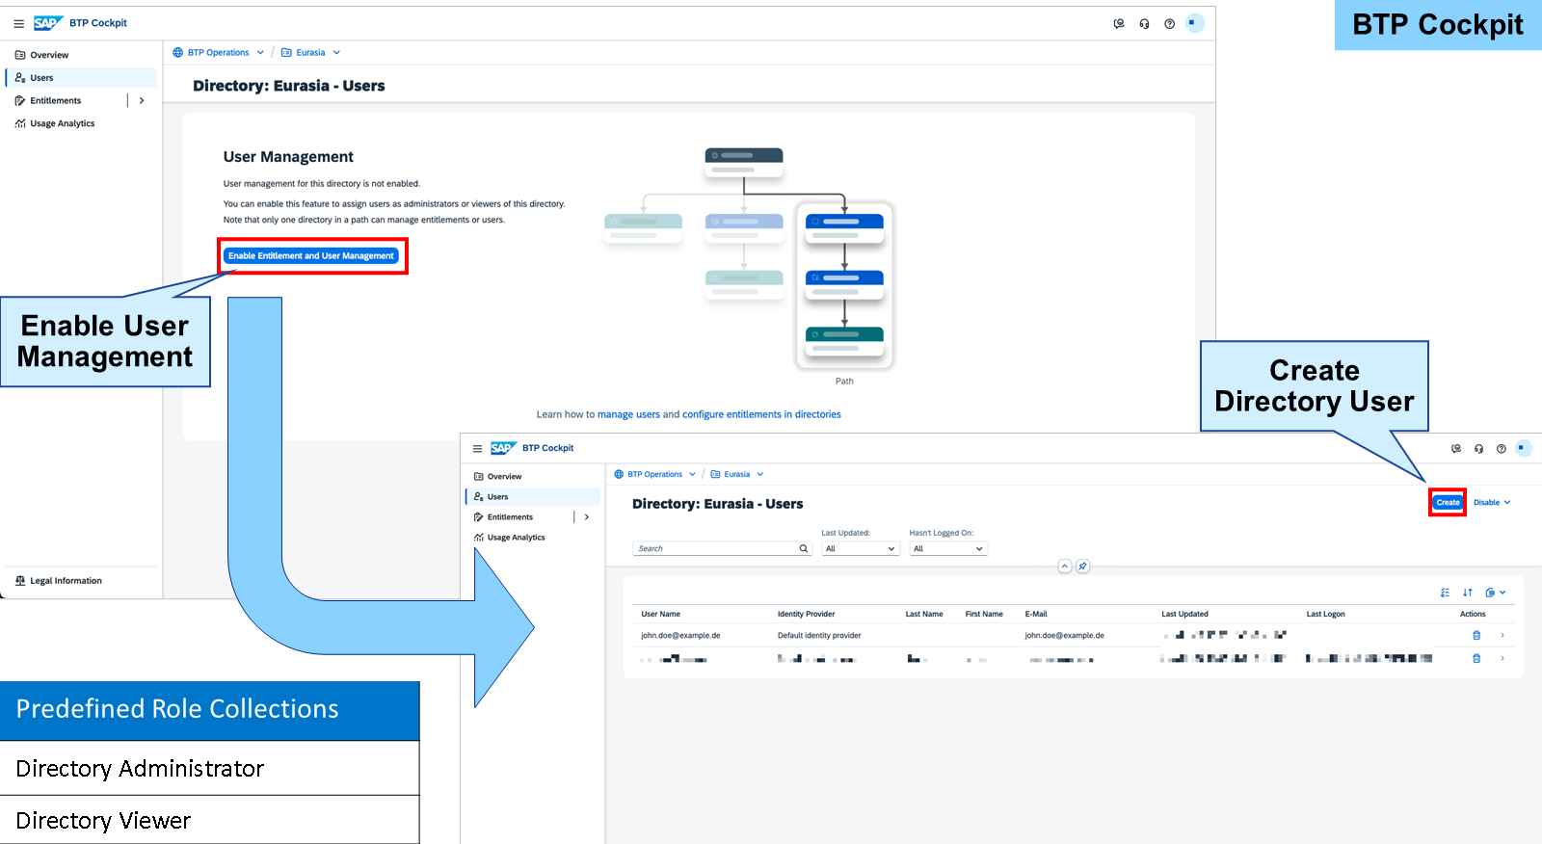Open the 'manage users' help link
1542x844 pixels.
click(628, 415)
